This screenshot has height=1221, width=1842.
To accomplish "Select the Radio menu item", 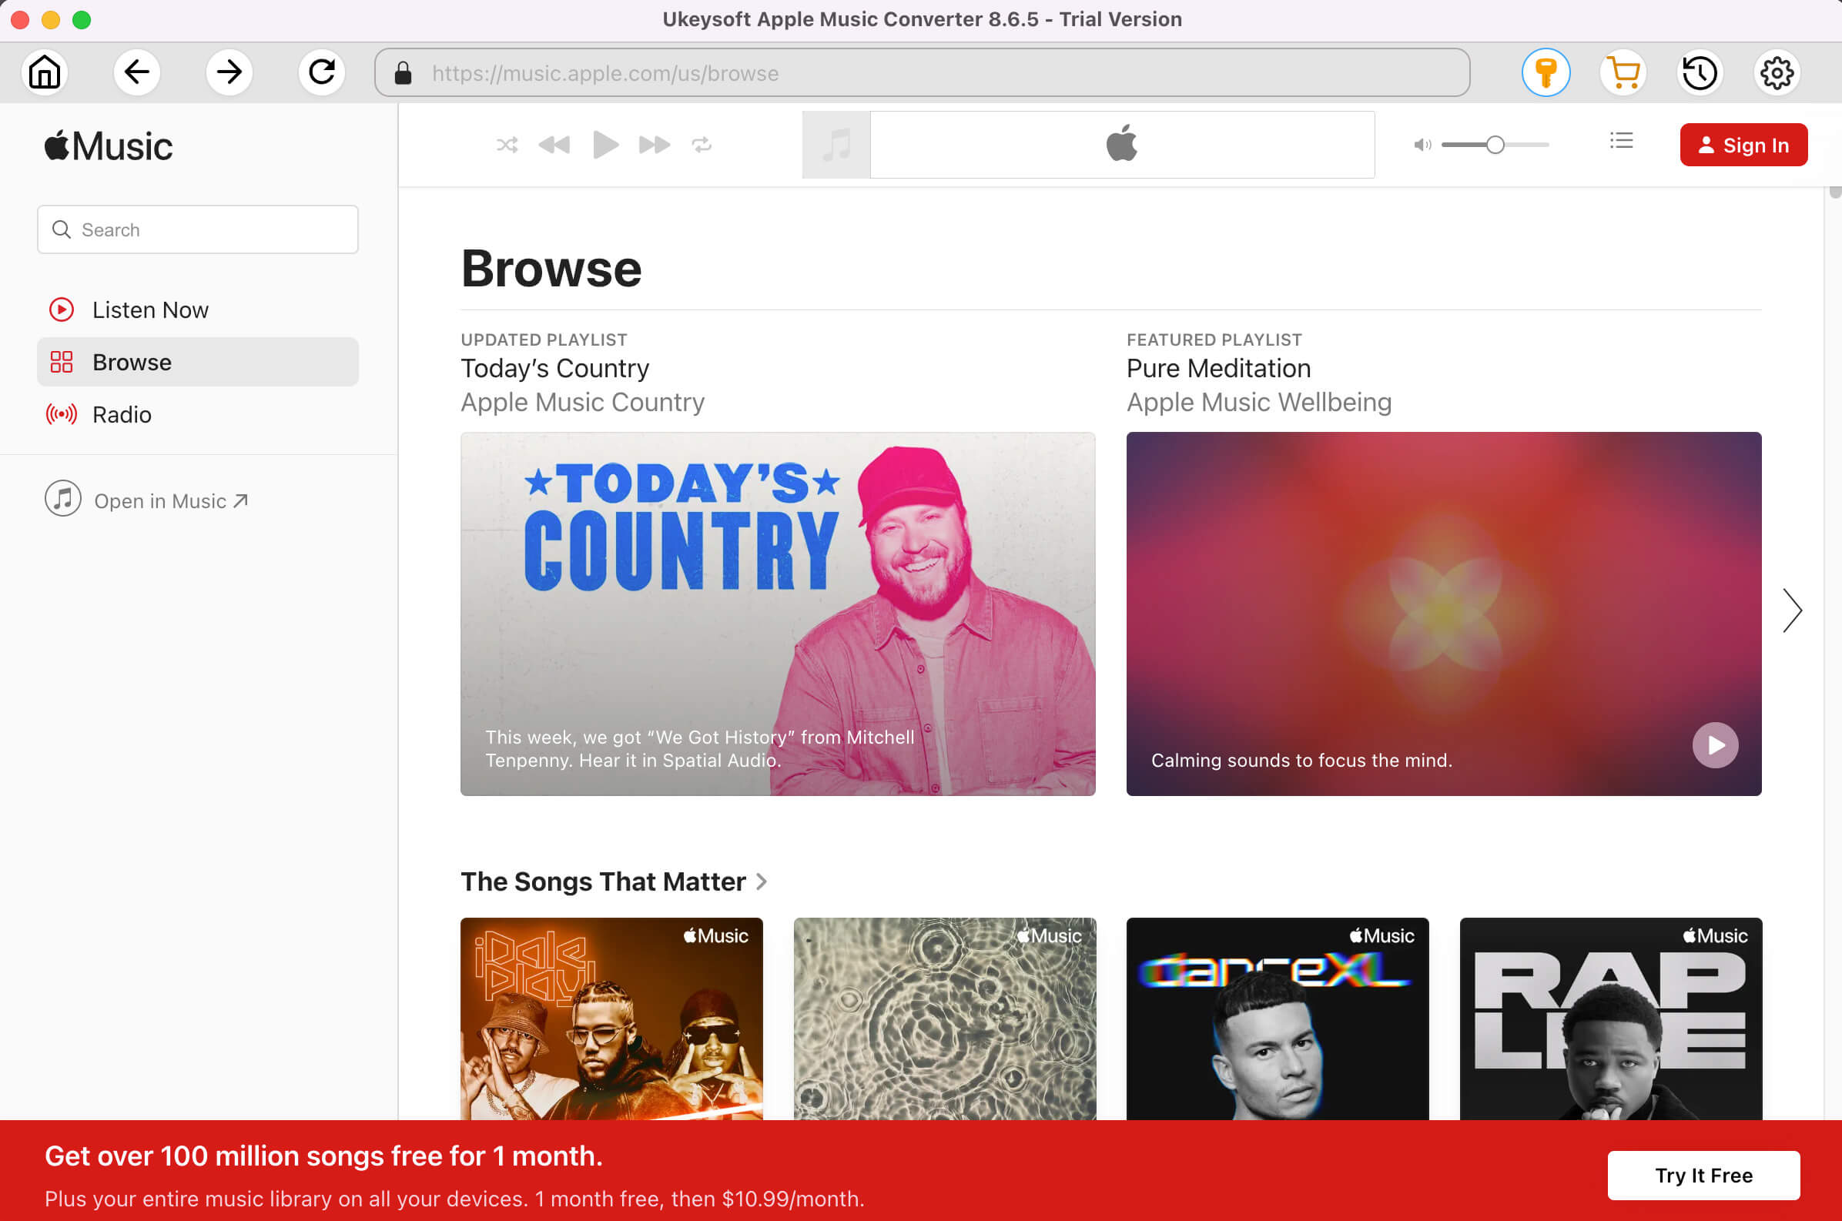I will click(121, 414).
